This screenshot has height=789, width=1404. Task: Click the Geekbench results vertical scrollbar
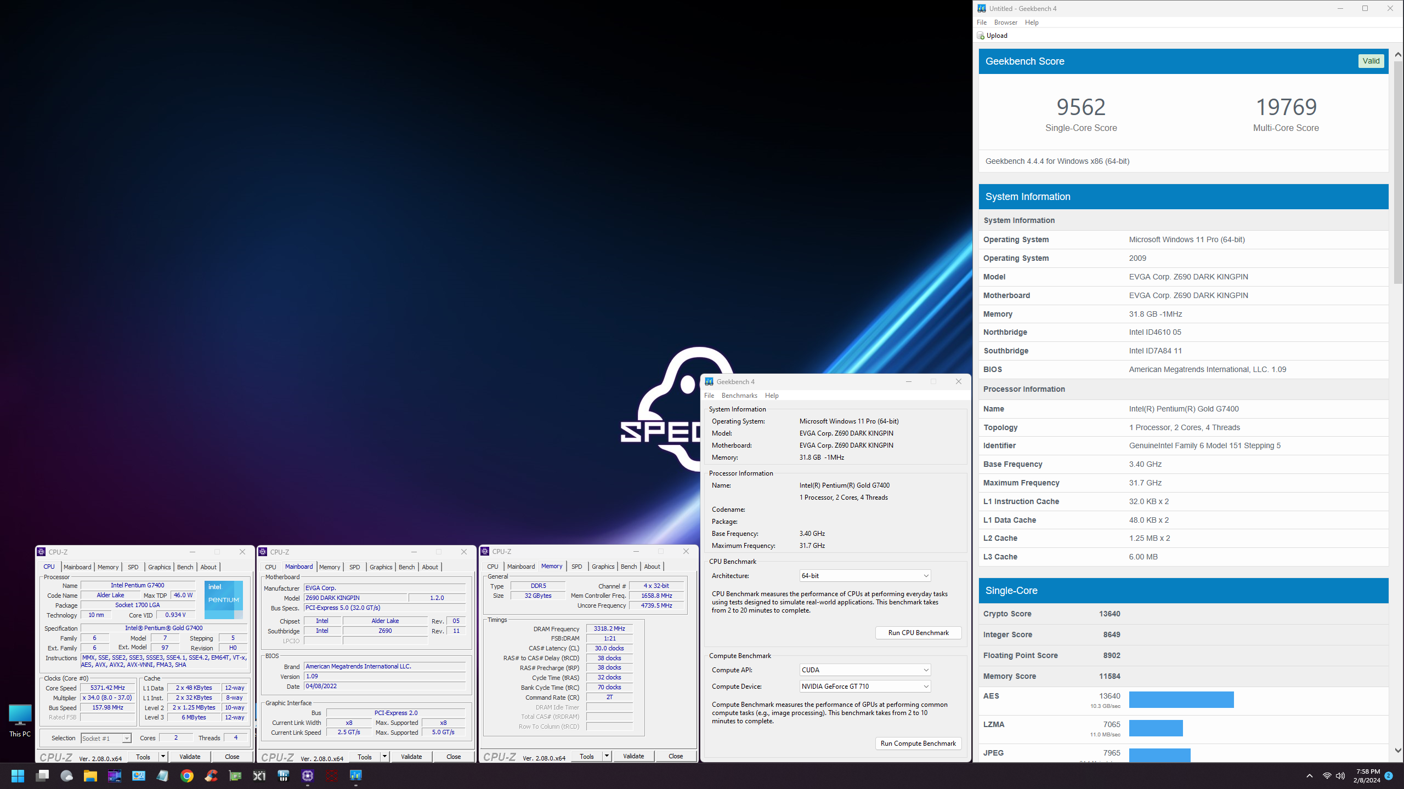pos(1398,173)
